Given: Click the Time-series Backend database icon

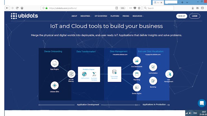Looking at the screenshot, I should 114,72.
